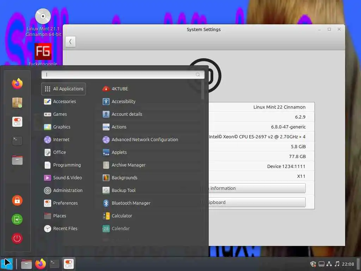Open Linux Mint 21.1 disc desktop icon
The width and height of the screenshot is (361, 271).
coord(43,22)
